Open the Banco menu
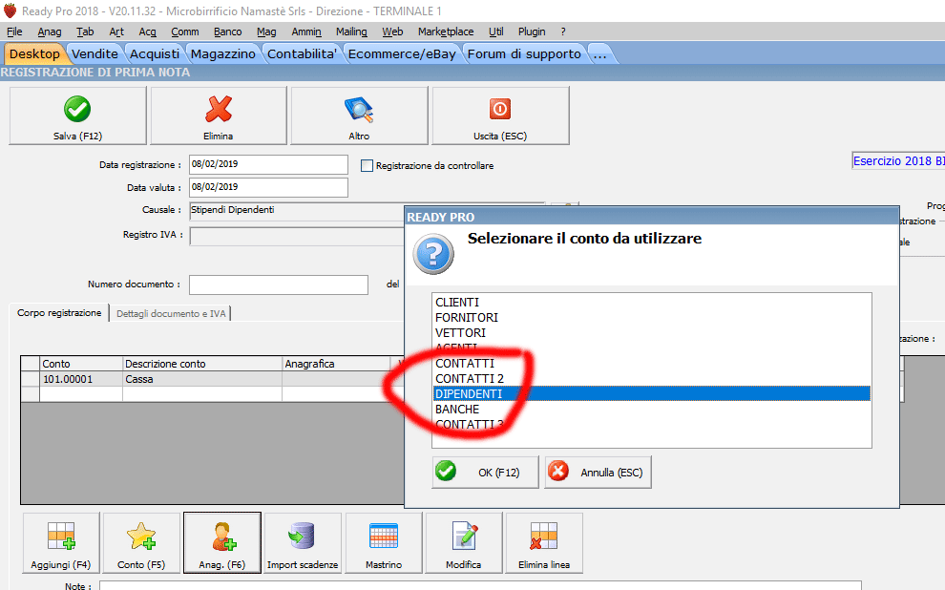The height and width of the screenshot is (590, 945). point(228,32)
